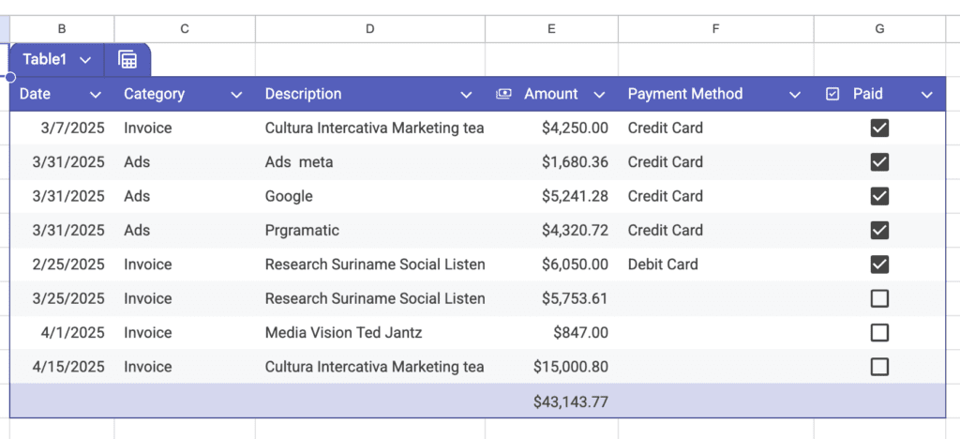The image size is (960, 439).
Task: Click the Debit Card payment cell
Action: click(663, 265)
